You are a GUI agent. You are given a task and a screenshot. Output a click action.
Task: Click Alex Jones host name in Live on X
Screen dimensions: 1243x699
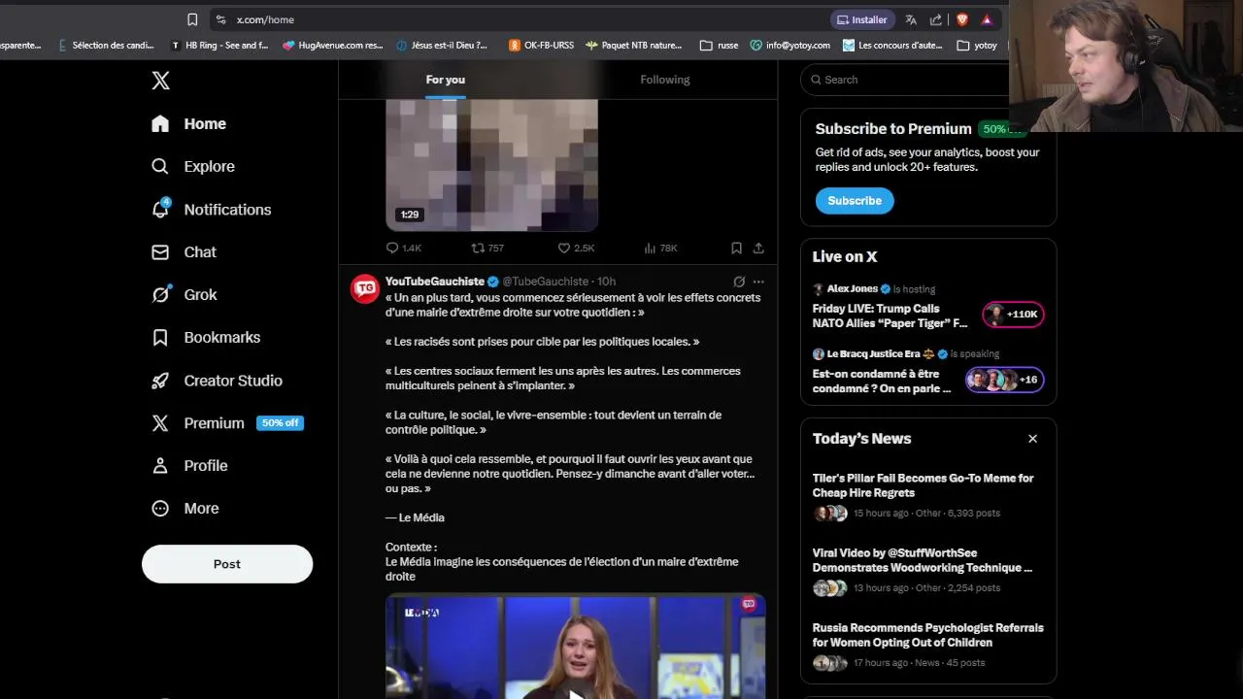852,288
